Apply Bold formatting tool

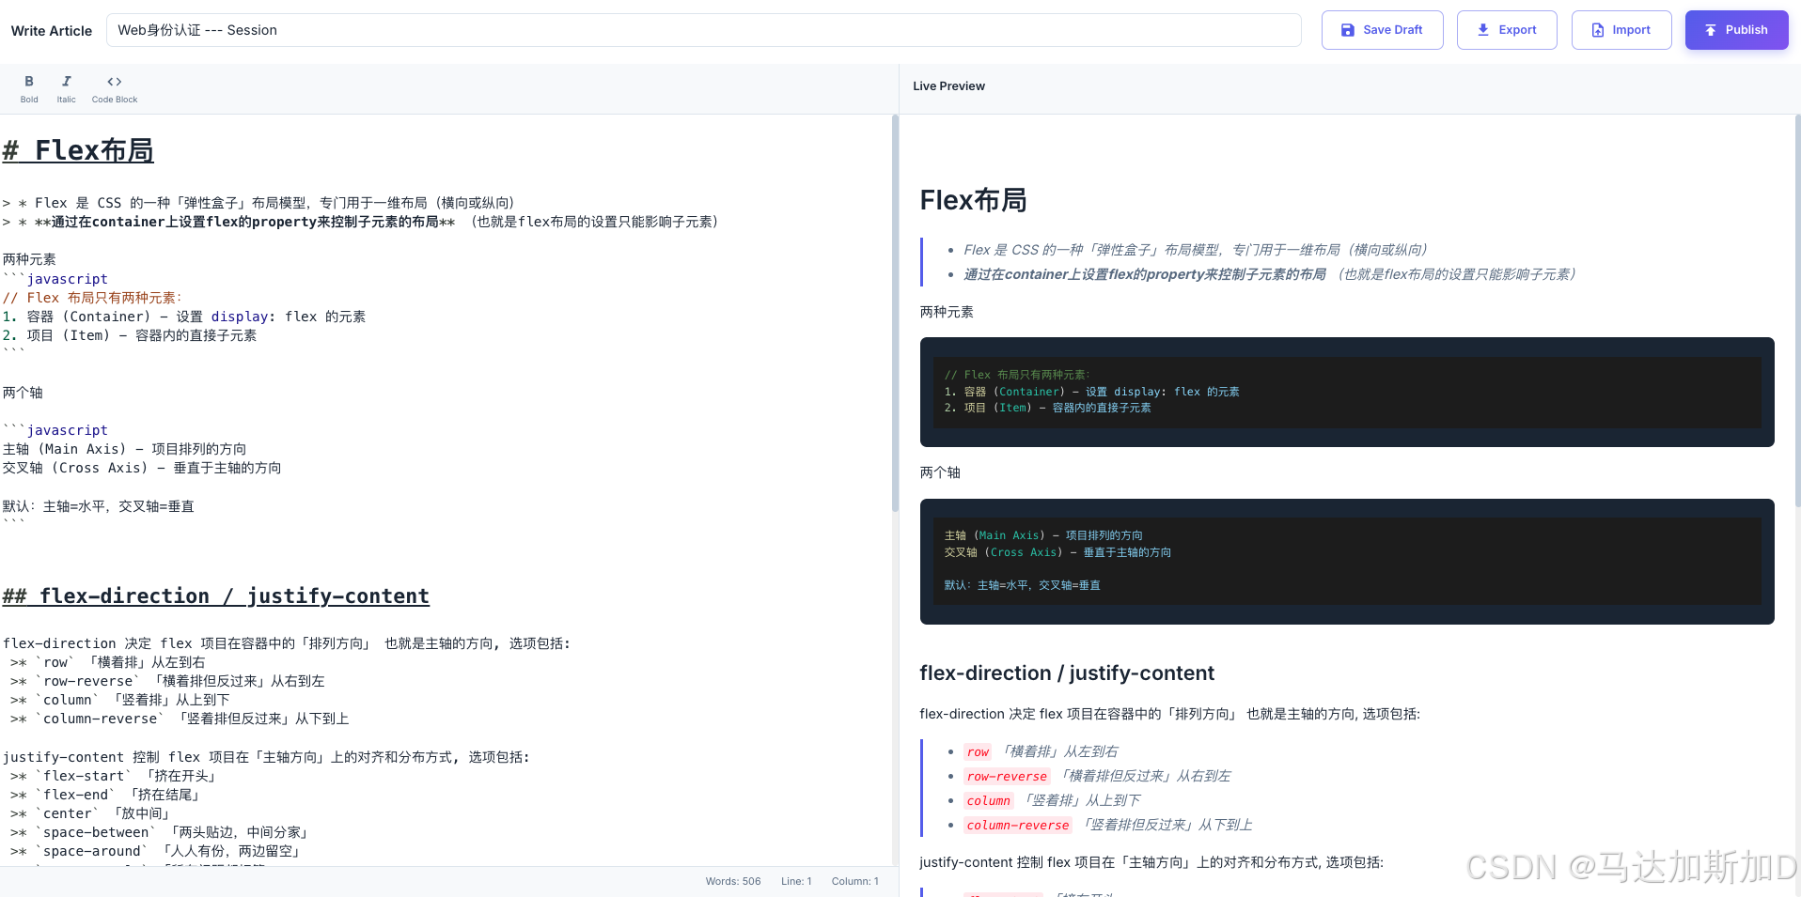(29, 89)
